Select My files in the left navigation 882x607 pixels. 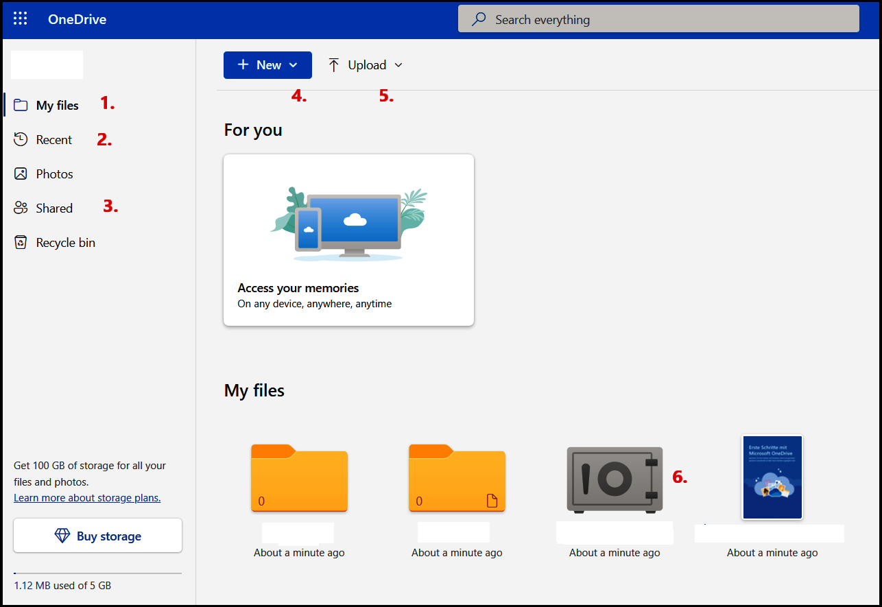point(56,105)
